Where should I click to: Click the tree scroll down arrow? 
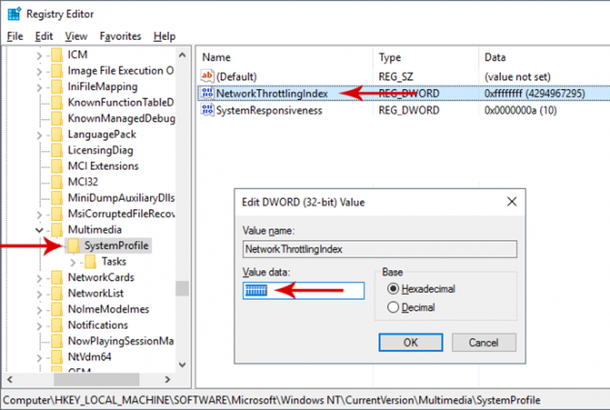[182, 364]
